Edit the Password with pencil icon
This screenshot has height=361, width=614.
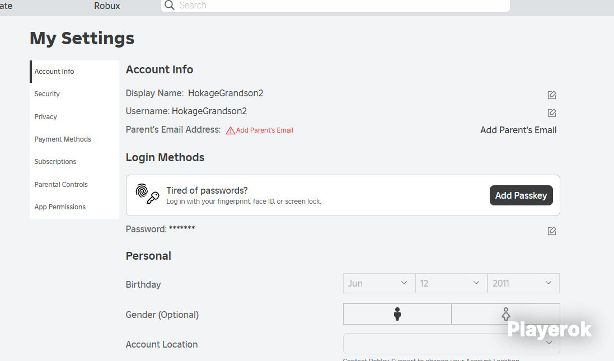[552, 231]
